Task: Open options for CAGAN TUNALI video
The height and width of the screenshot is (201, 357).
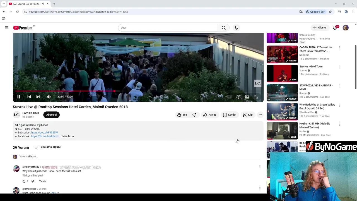Action: coord(340,48)
